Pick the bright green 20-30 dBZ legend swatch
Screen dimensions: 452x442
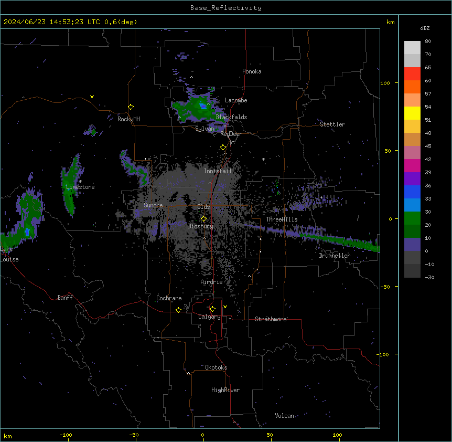pyautogui.click(x=412, y=218)
